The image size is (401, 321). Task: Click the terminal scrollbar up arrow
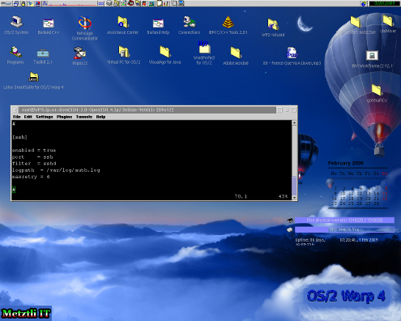294,123
